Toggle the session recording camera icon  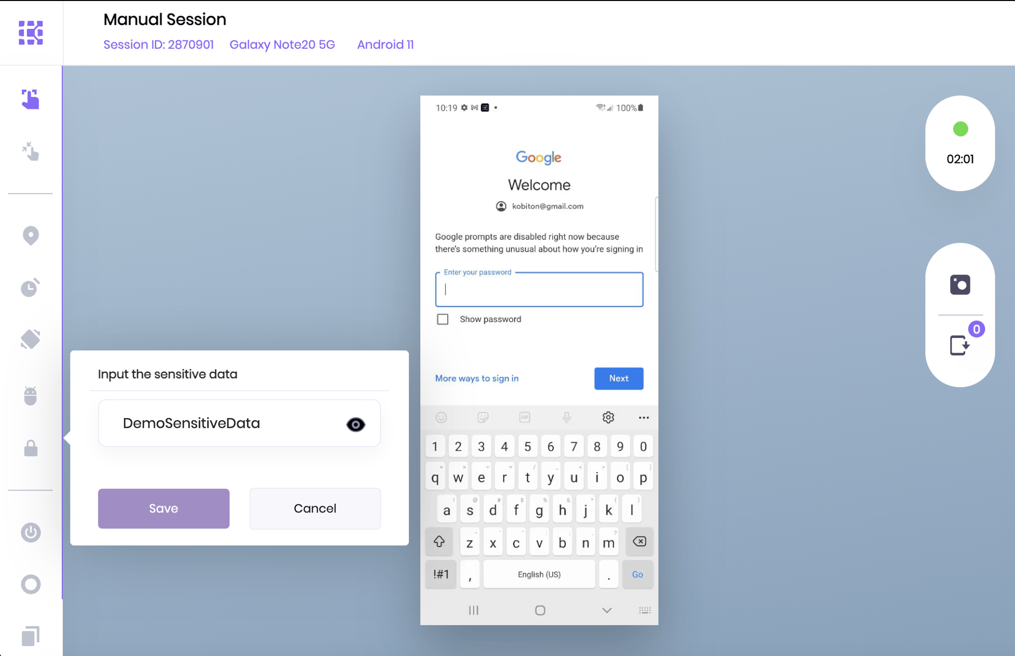(x=960, y=285)
